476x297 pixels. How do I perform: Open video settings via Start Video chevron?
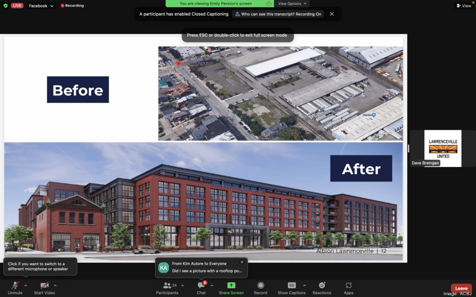(x=55, y=286)
